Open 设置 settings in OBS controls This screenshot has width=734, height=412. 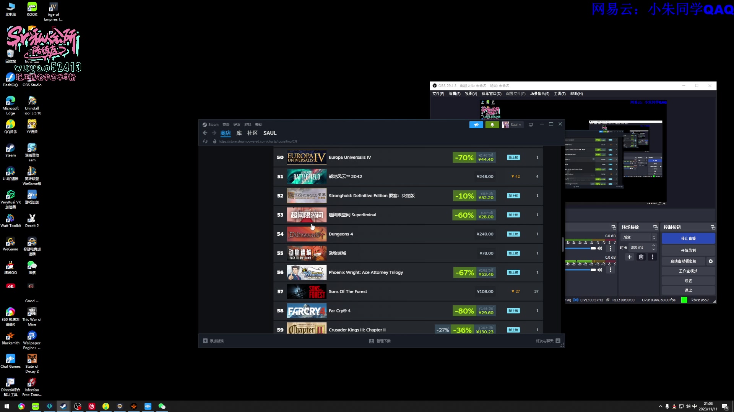(688, 281)
